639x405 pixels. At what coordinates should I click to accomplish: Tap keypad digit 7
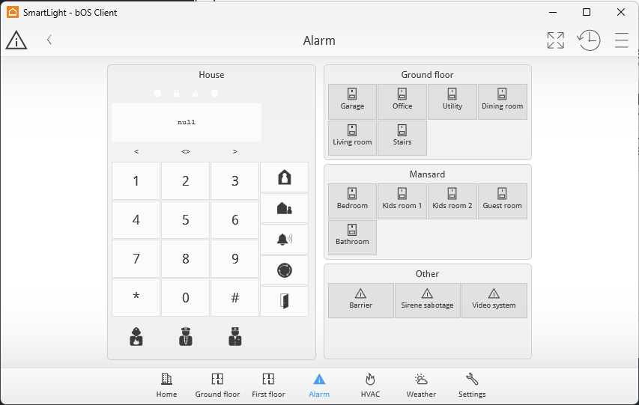pos(136,259)
